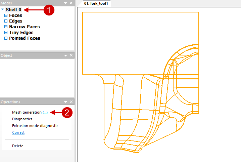Start Extrusion mode diagnostic

pos(35,126)
